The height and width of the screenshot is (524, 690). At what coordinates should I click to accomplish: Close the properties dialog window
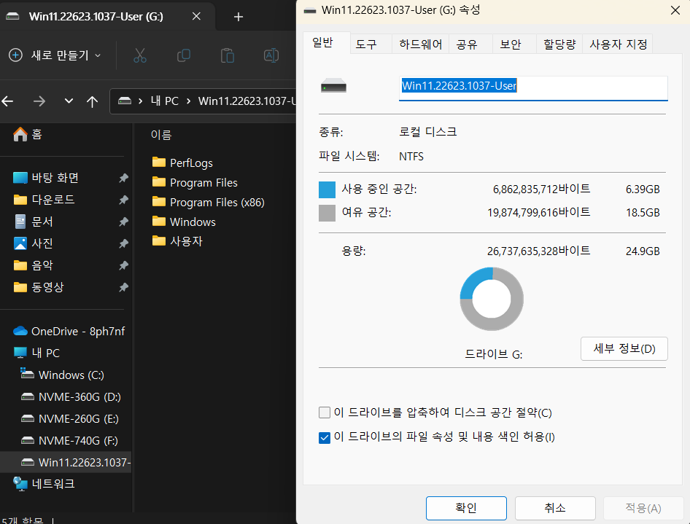(675, 10)
